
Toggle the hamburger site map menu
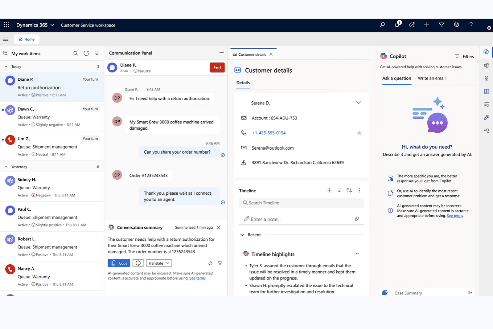coord(6,39)
